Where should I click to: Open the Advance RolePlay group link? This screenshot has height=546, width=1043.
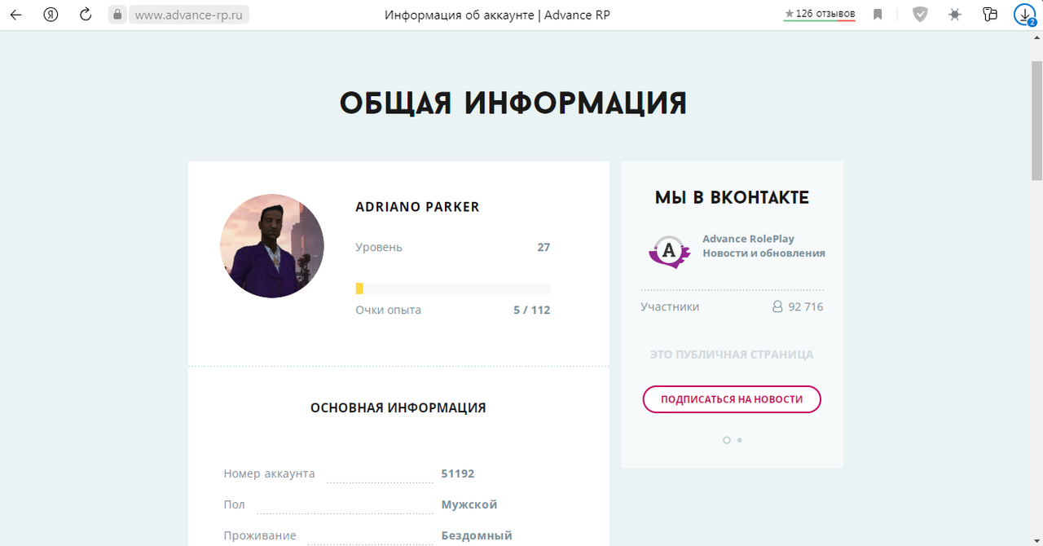[748, 239]
